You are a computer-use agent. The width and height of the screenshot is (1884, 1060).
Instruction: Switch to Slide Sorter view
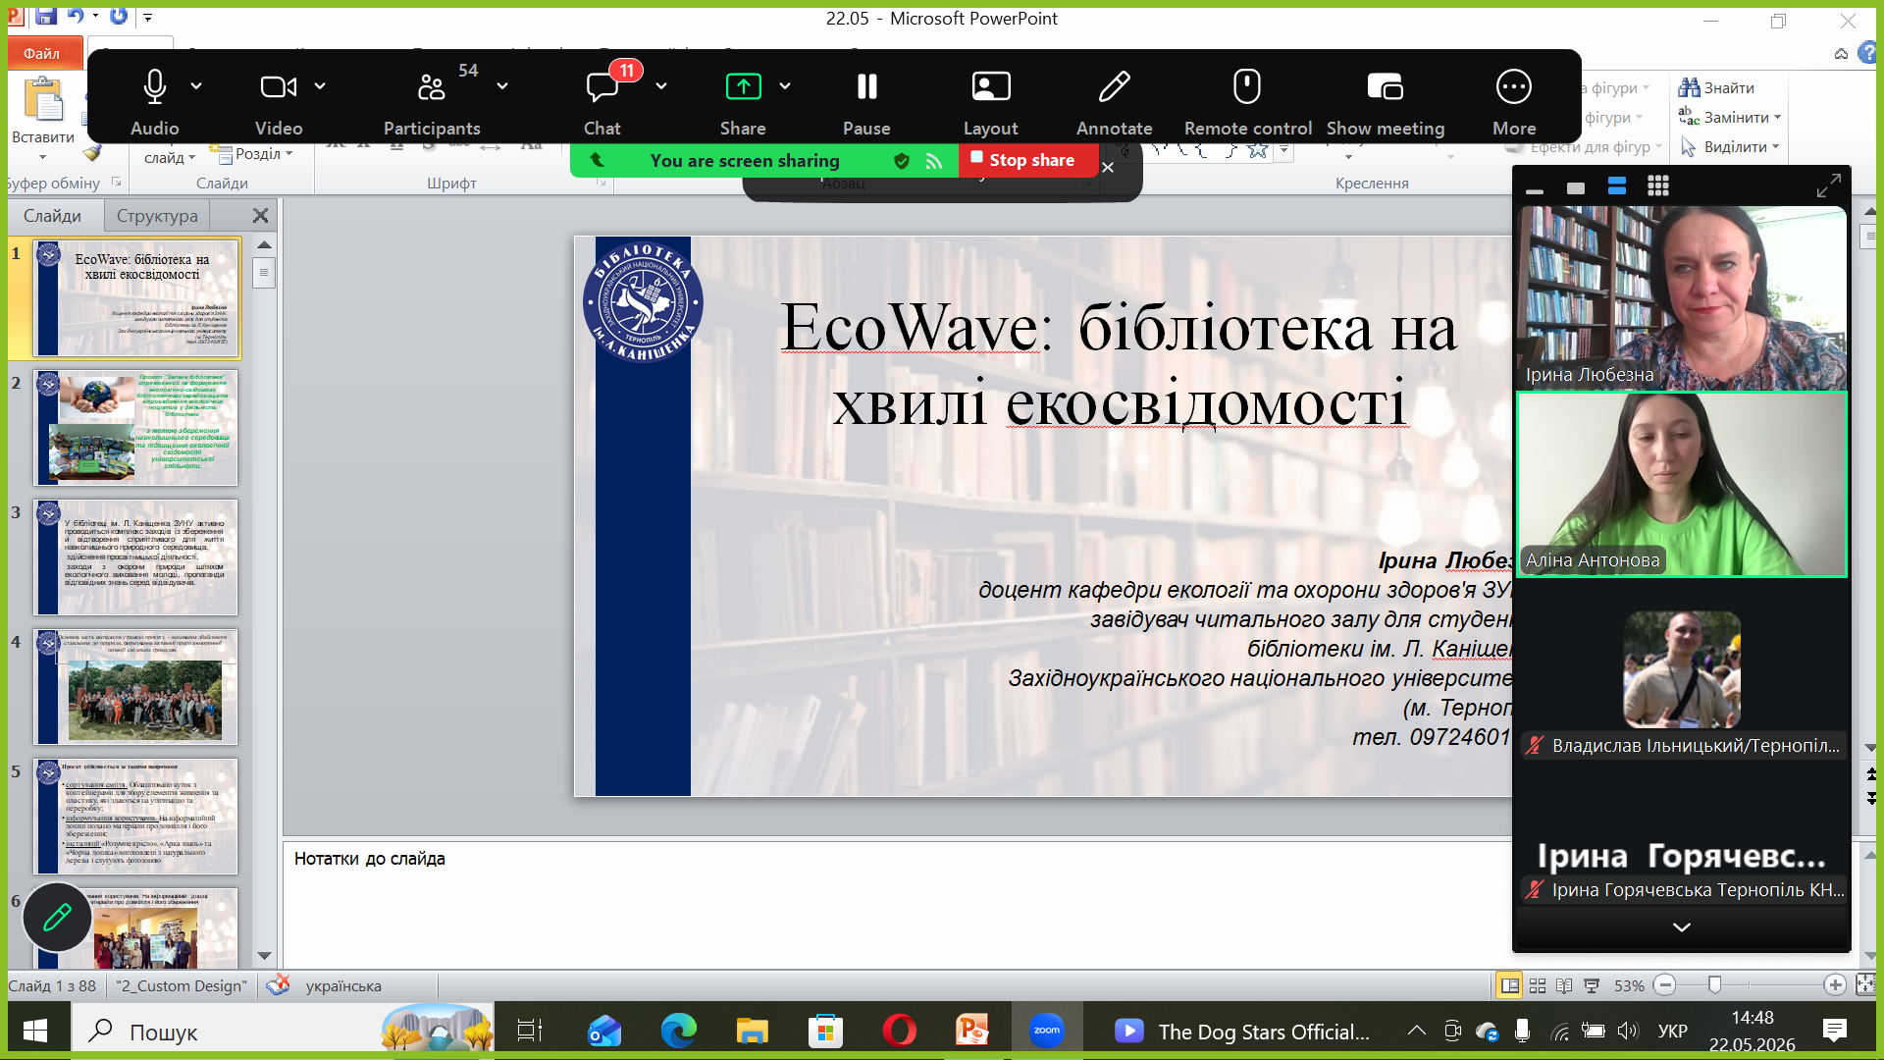(x=1538, y=985)
